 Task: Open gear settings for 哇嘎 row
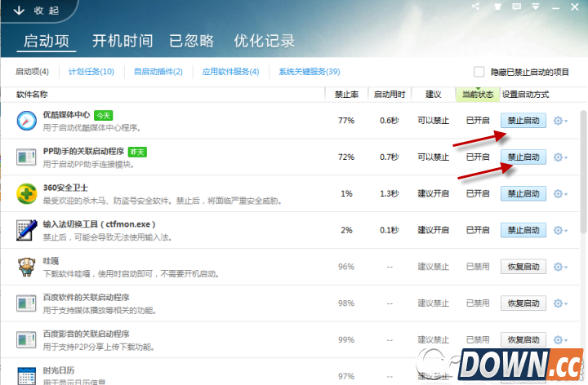(560, 267)
